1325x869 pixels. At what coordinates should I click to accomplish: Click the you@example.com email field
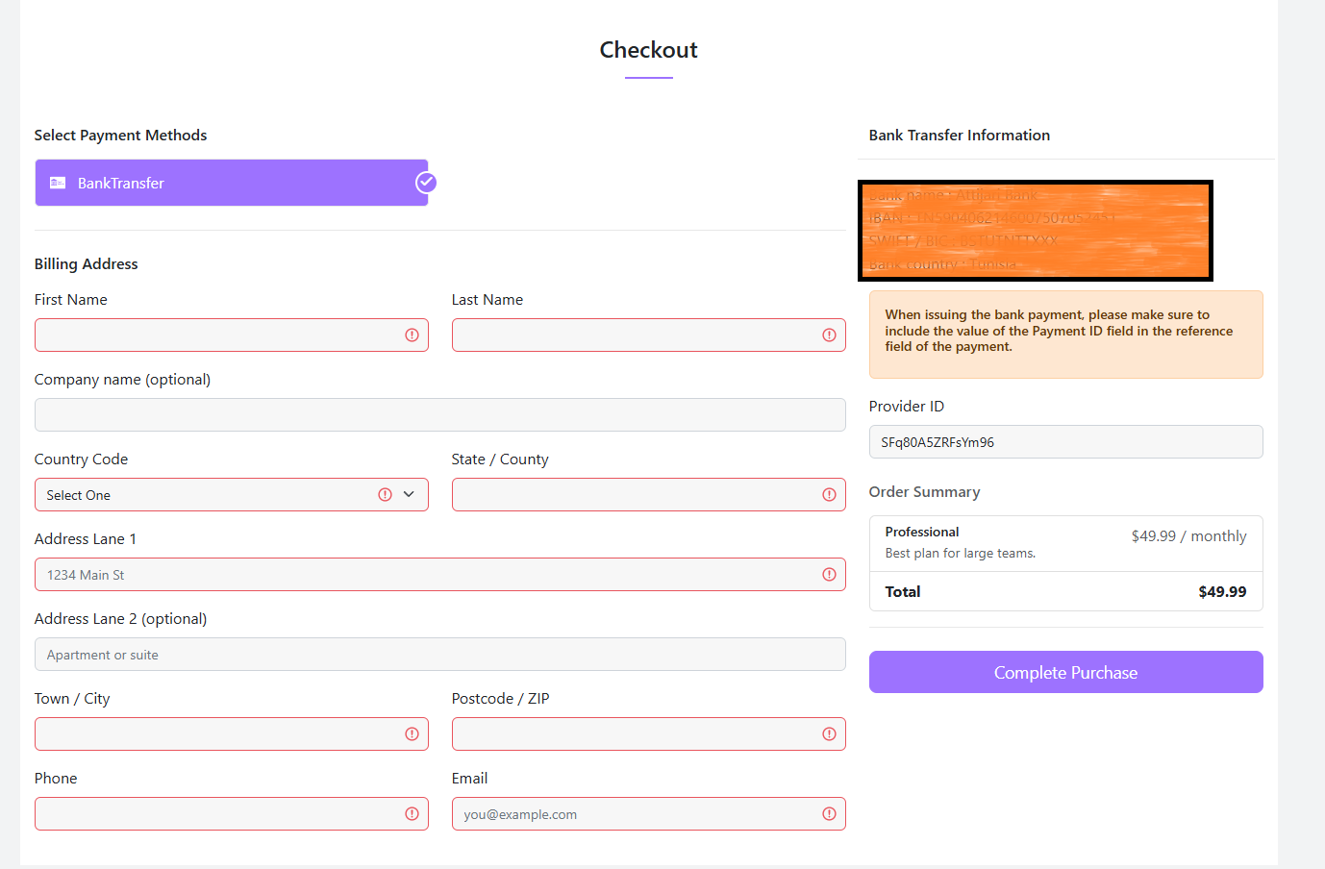[x=635, y=814]
